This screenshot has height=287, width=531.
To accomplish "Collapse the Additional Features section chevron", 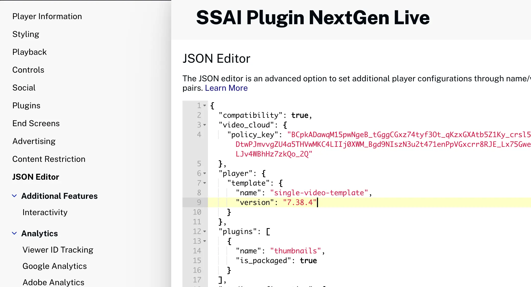I will coord(15,196).
